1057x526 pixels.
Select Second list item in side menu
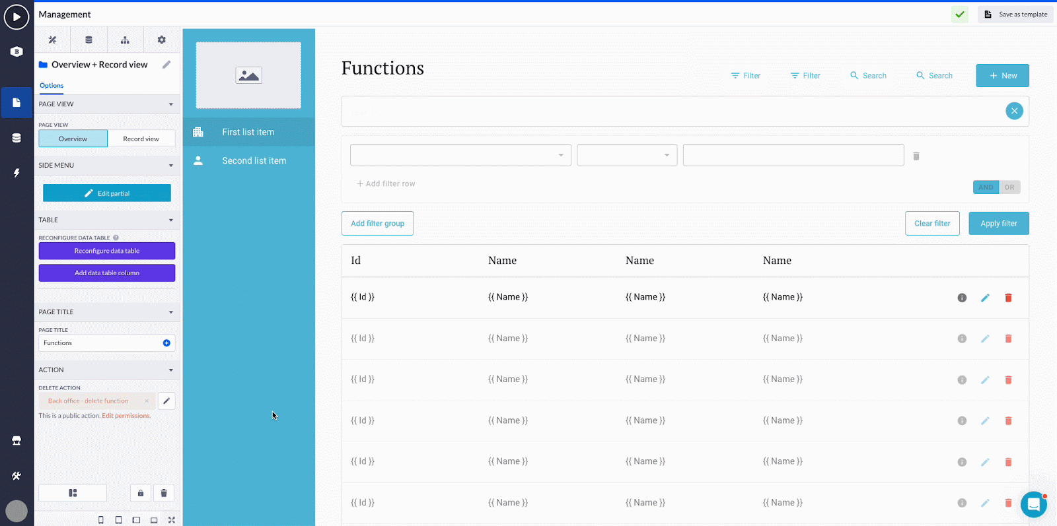tap(248, 160)
